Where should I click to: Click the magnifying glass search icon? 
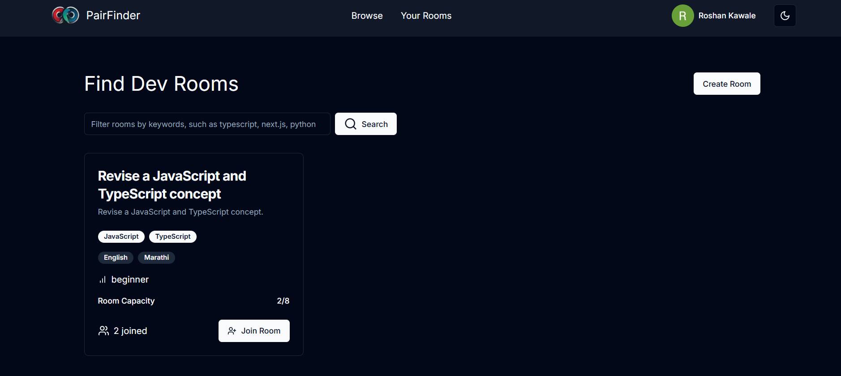click(351, 124)
